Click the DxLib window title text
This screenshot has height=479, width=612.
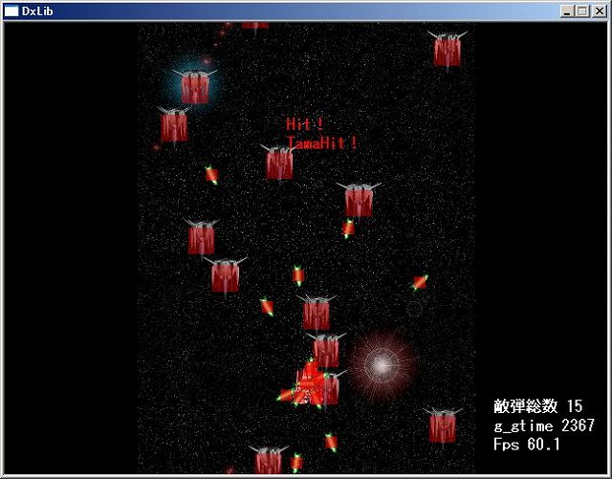(37, 11)
